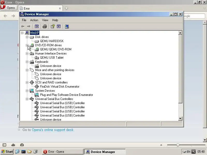Image resolution: width=207 pixels, height=155 pixels.
Task: Select the QEMU USB Tablet entry
Action: coord(52,58)
